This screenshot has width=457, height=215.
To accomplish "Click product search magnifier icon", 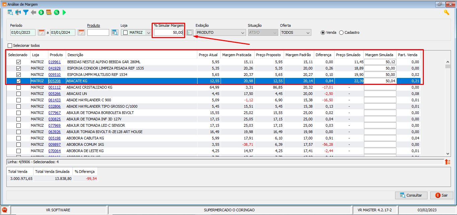I will click(x=115, y=32).
